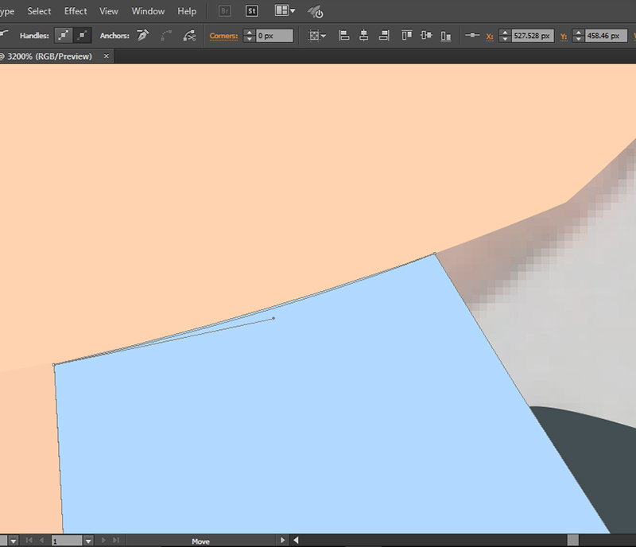Toggle hide handles for multiple selected anchors
This screenshot has width=636, height=547.
(83, 36)
